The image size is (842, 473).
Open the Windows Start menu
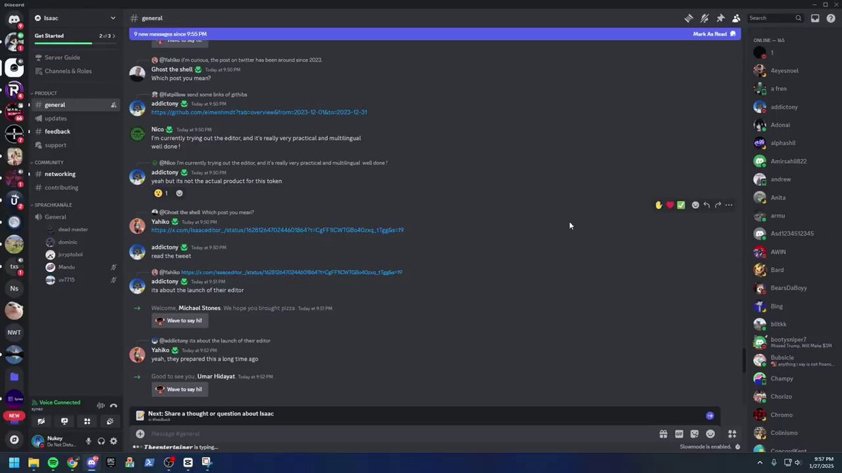(13, 462)
